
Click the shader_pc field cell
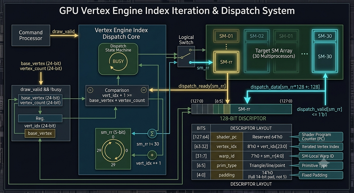[227, 137]
